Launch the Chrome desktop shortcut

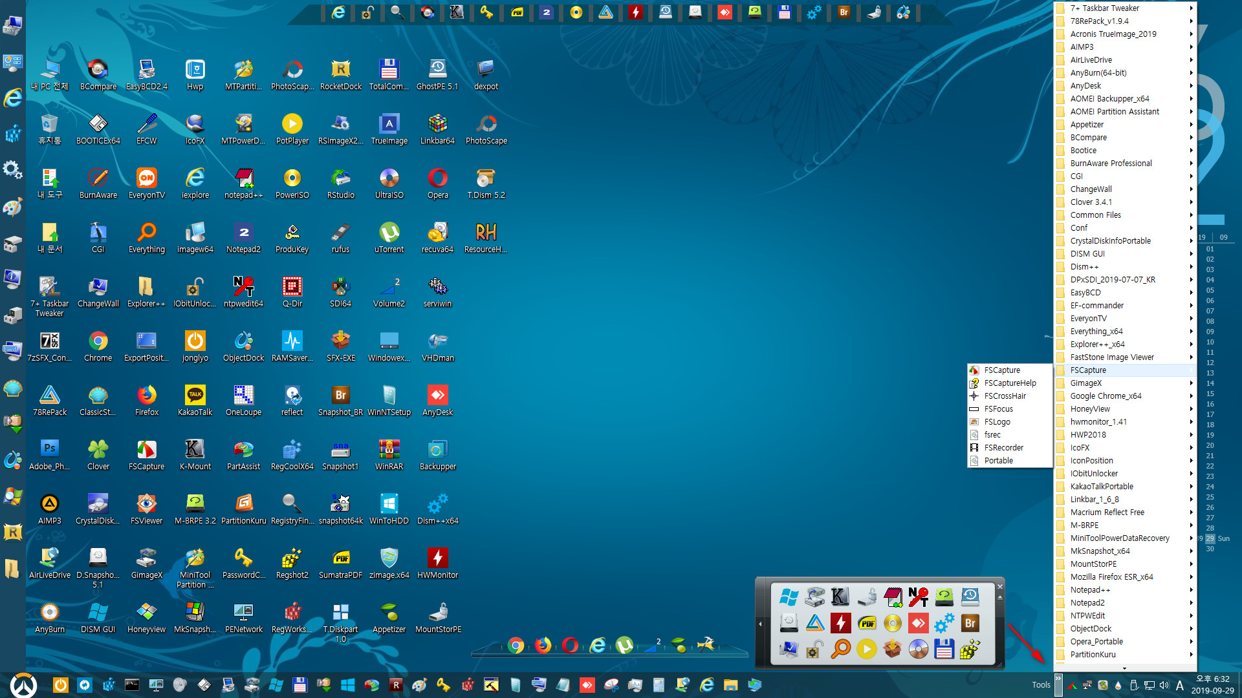click(x=98, y=346)
